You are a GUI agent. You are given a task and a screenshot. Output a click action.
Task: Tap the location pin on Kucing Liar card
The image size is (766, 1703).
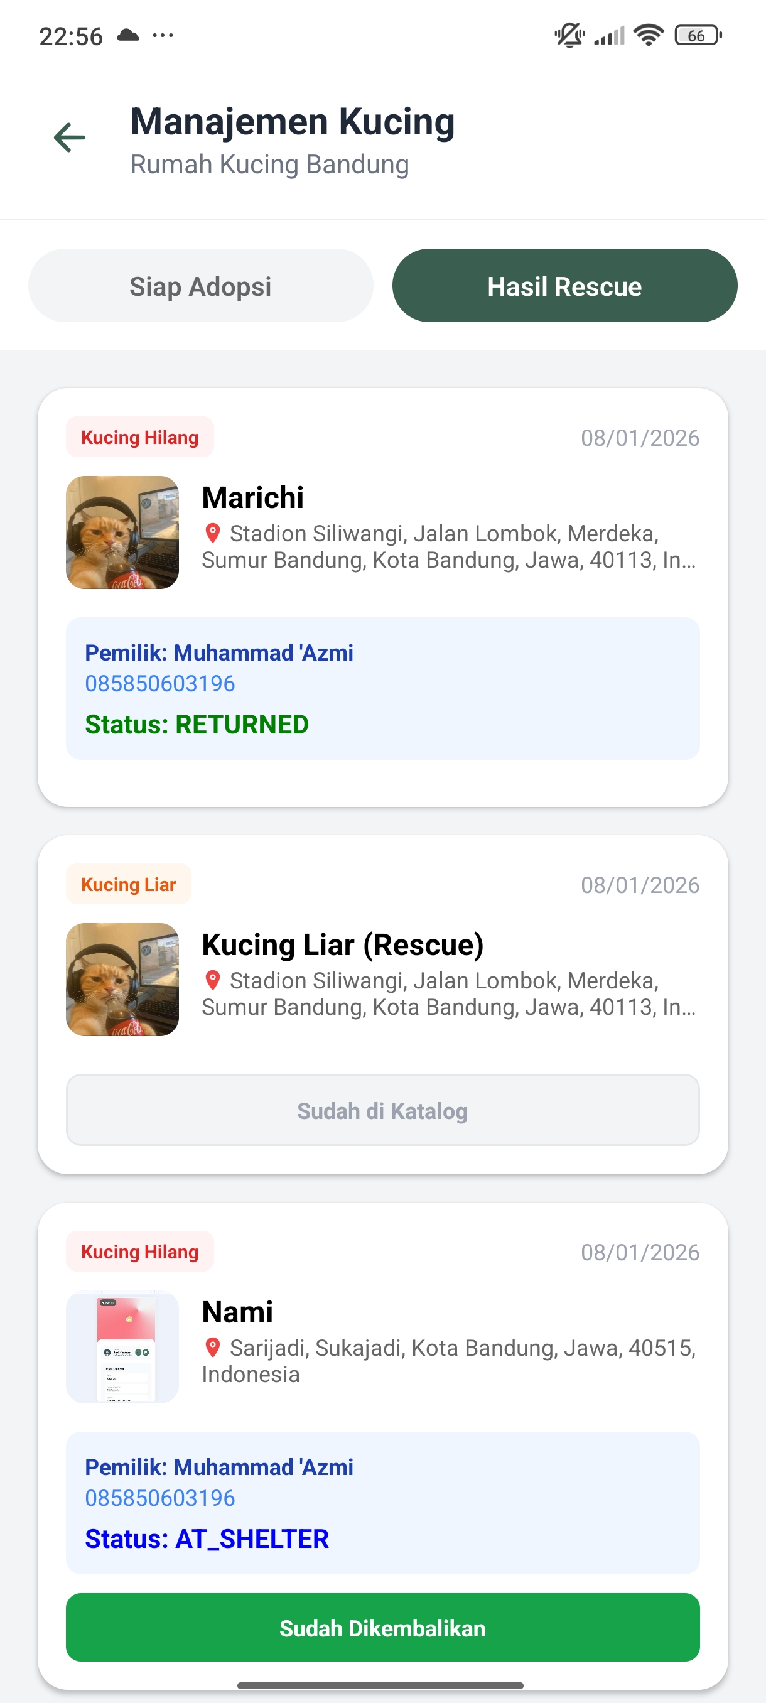[213, 980]
